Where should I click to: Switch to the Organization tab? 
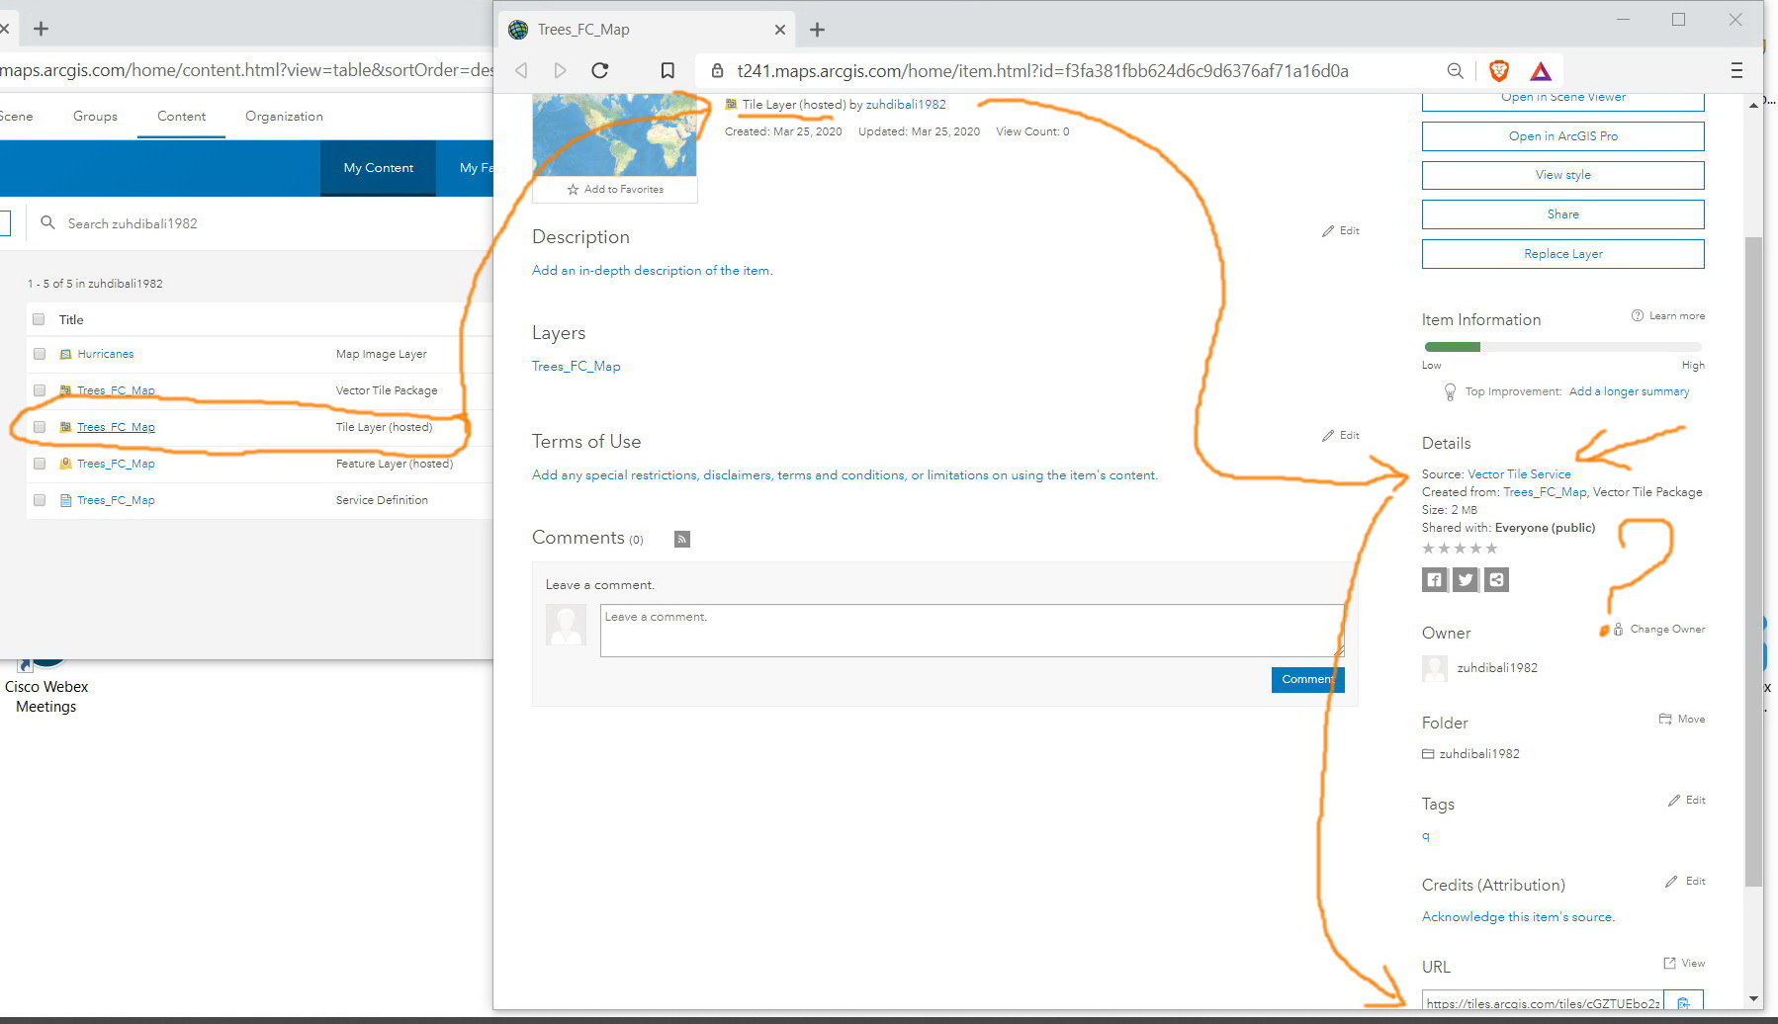[x=284, y=116]
